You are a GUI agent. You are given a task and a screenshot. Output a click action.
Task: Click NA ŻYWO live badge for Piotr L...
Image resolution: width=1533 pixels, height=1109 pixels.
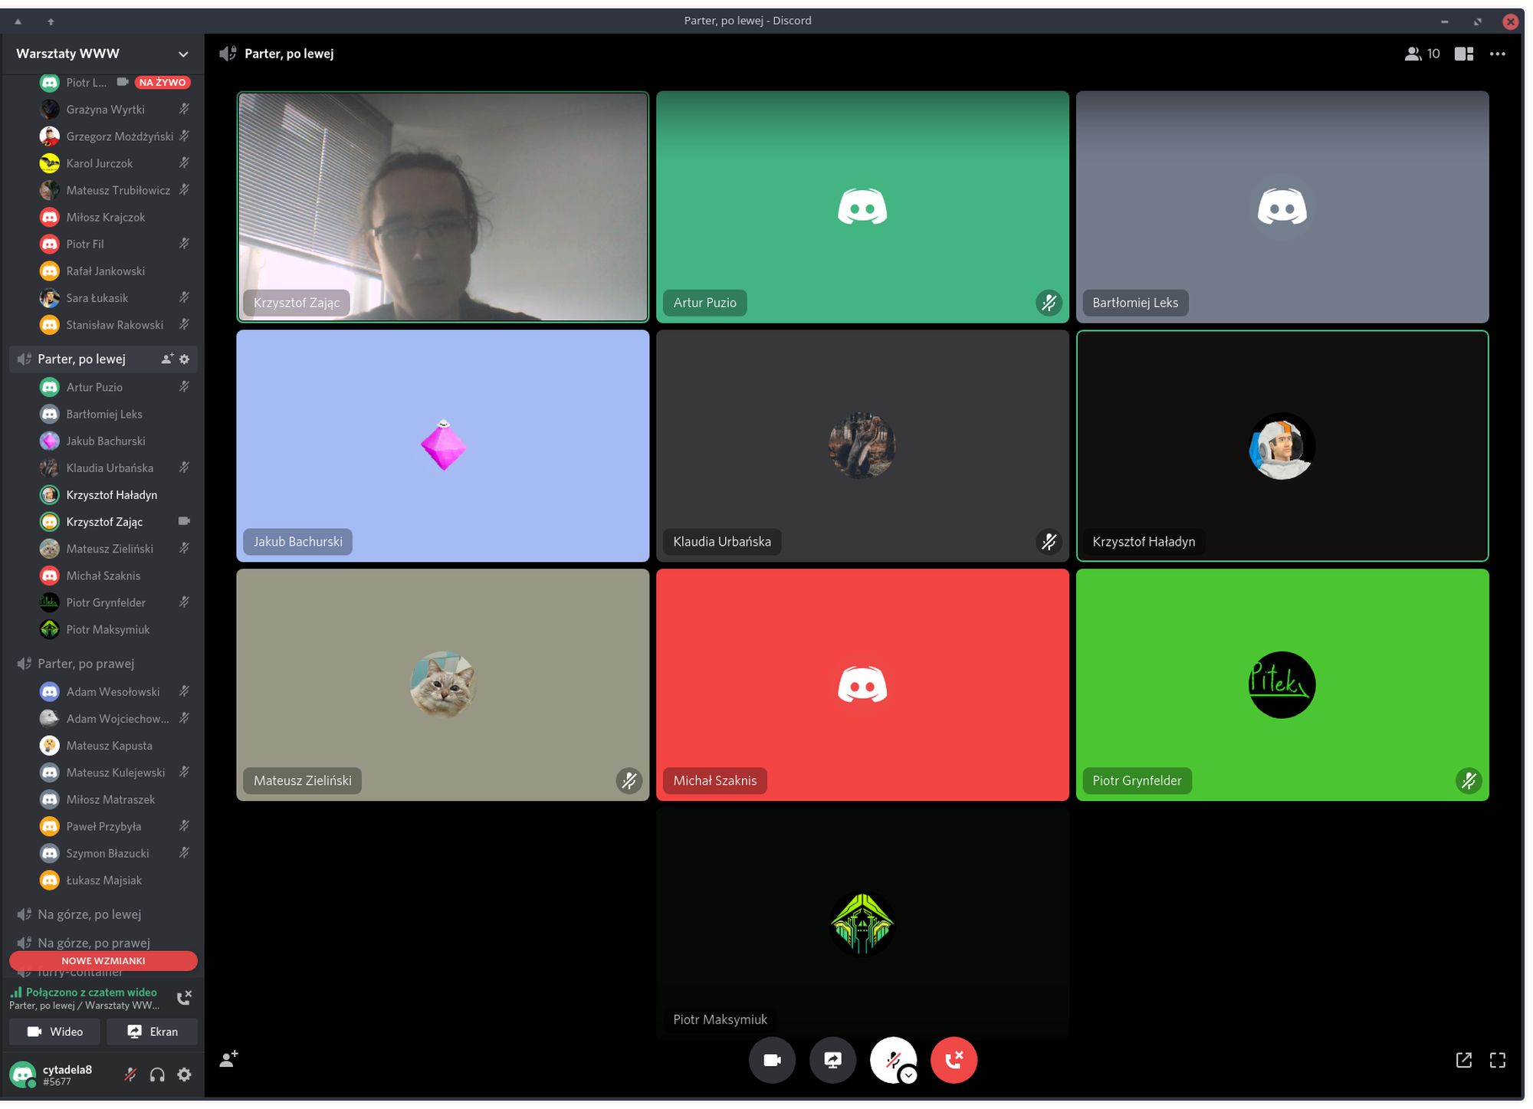tap(162, 82)
